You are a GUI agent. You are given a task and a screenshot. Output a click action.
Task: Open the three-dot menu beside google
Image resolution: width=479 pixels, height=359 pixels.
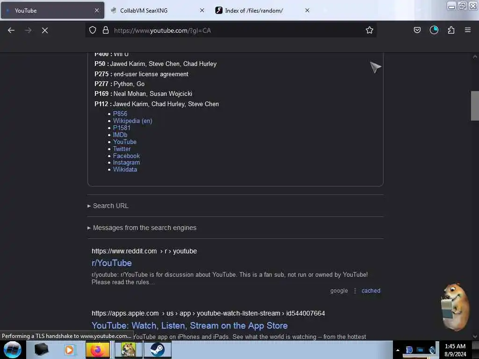(355, 291)
